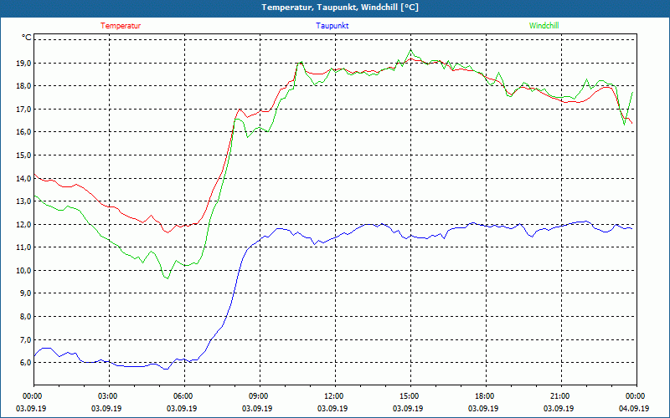670x418 pixels.
Task: Click the blue Taupunkt legend label
Action: 332,26
